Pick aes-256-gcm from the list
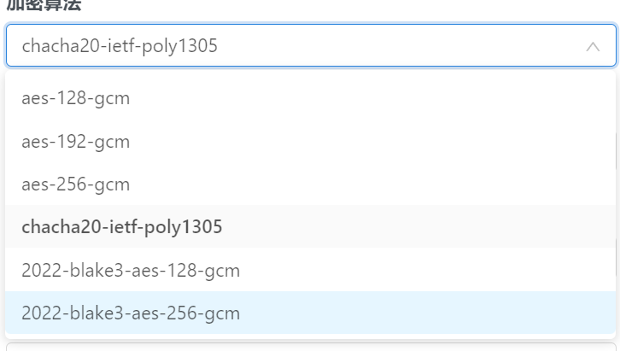Viewport: 620px width, 351px height. (x=310, y=184)
